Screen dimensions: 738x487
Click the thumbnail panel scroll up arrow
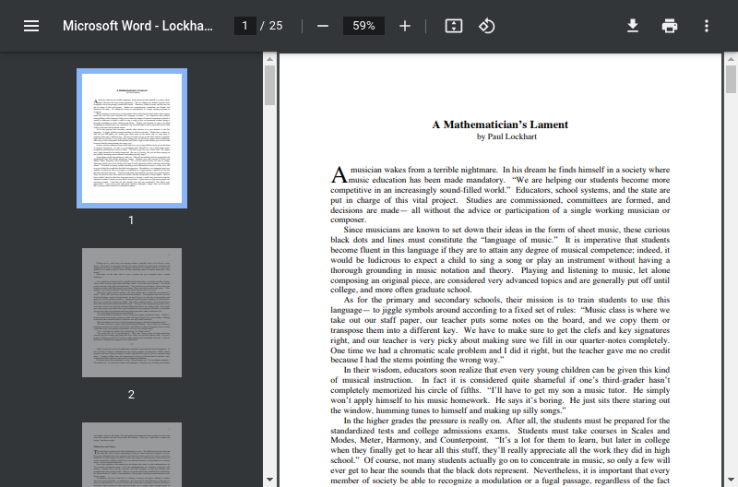269,59
